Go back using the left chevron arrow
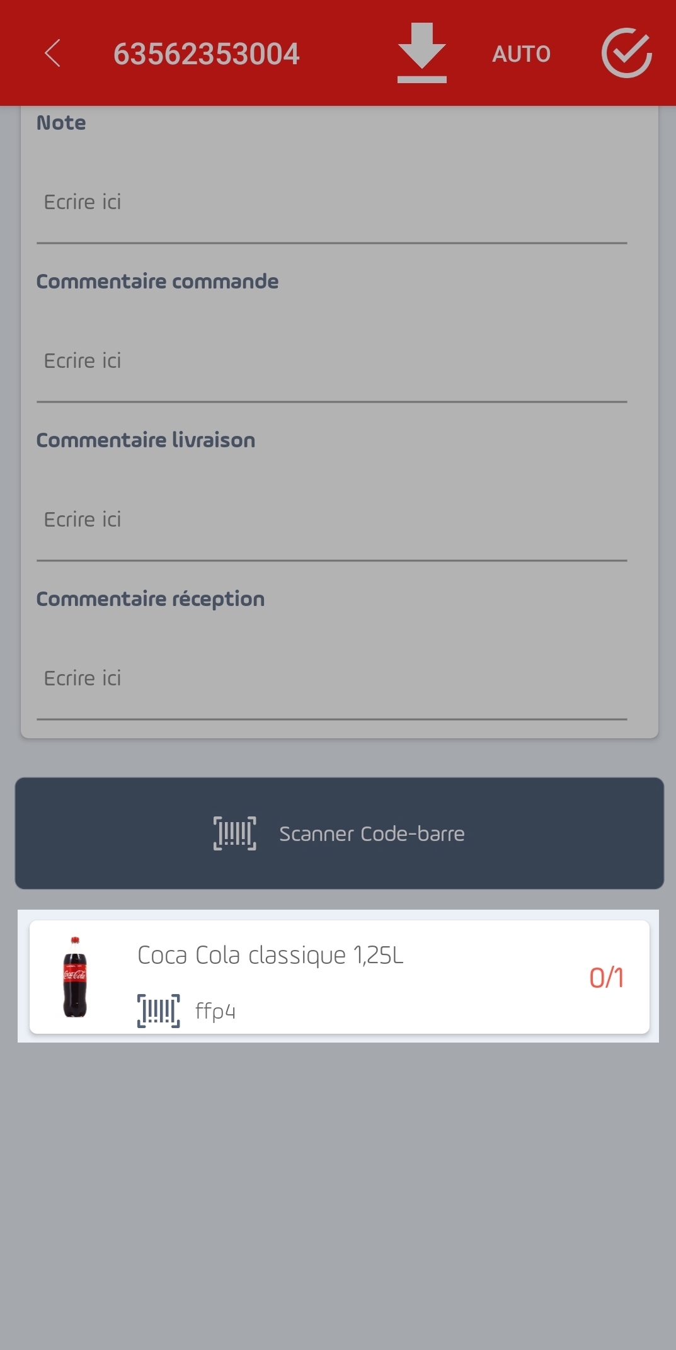The image size is (676, 1350). pyautogui.click(x=53, y=53)
